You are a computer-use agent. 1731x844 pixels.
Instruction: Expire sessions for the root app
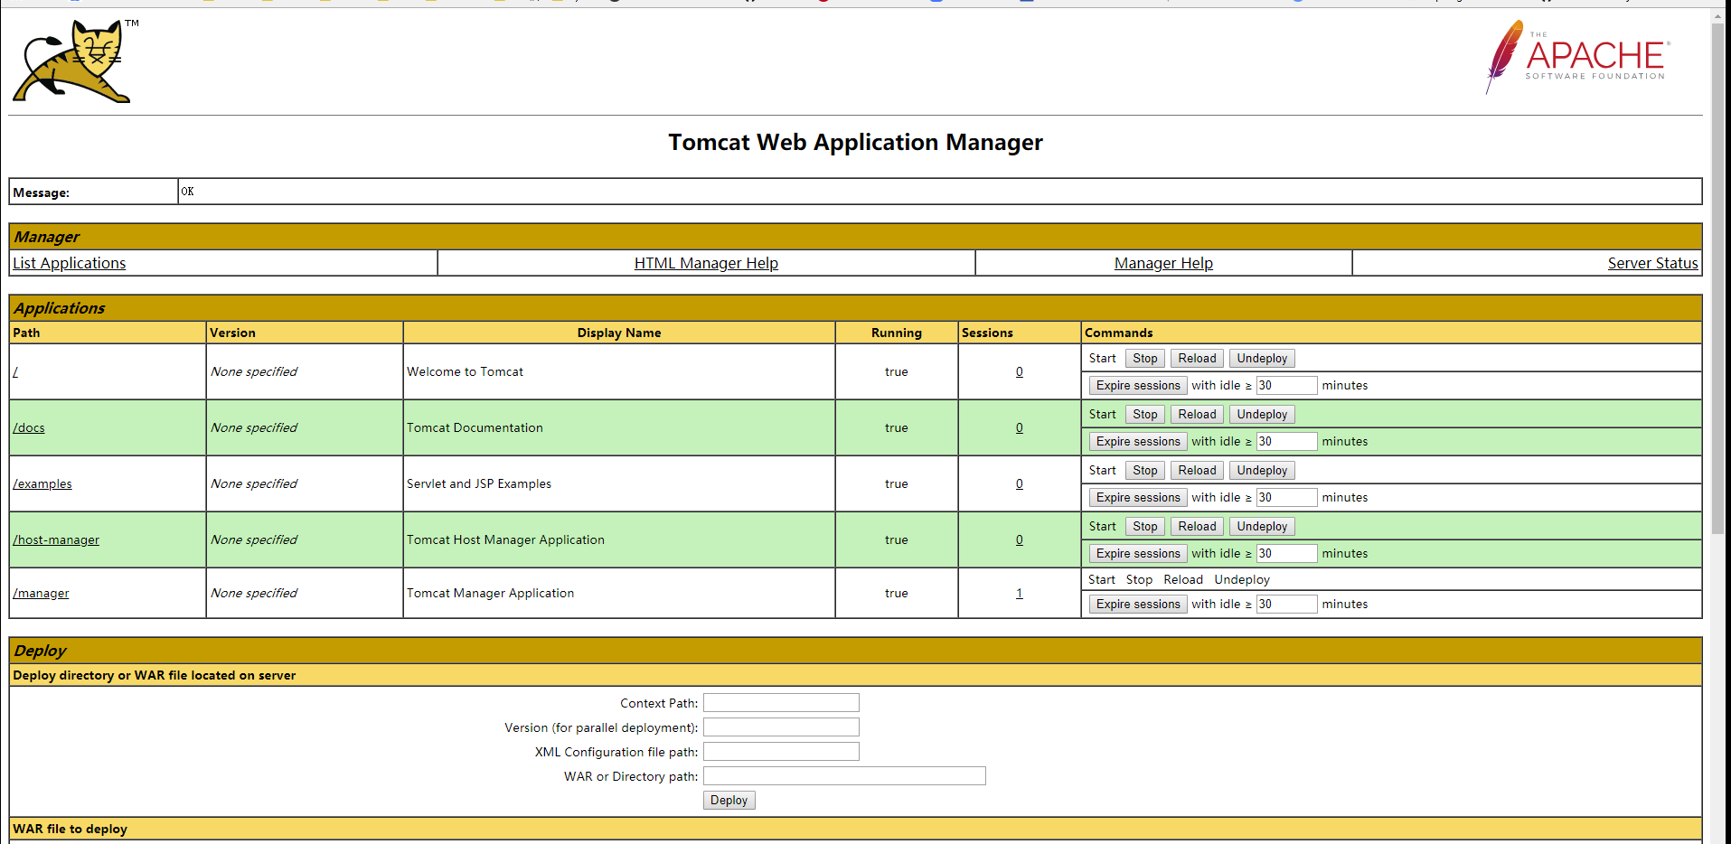(1138, 385)
